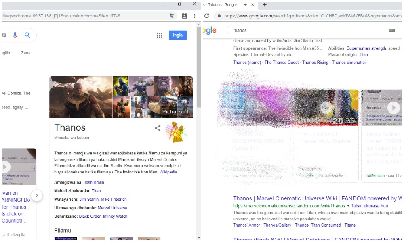Image resolution: width=404 pixels, height=242 pixels.
Task: Click the blue magnifier search icon
Action: pos(27,35)
